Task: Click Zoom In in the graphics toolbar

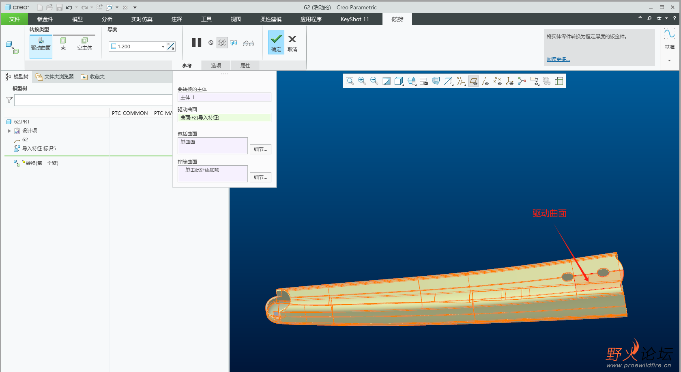Action: coord(362,81)
